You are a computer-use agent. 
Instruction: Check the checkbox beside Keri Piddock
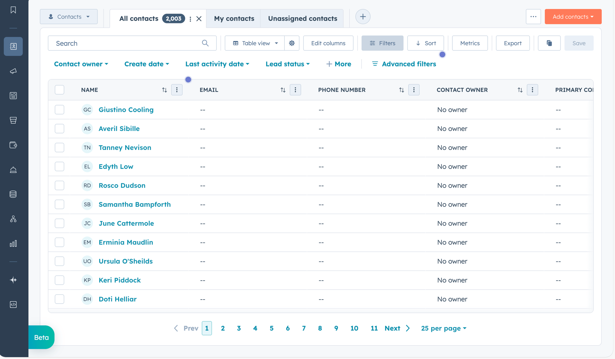(59, 280)
